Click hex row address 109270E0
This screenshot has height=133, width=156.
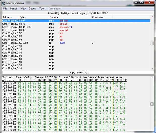coord(9,122)
